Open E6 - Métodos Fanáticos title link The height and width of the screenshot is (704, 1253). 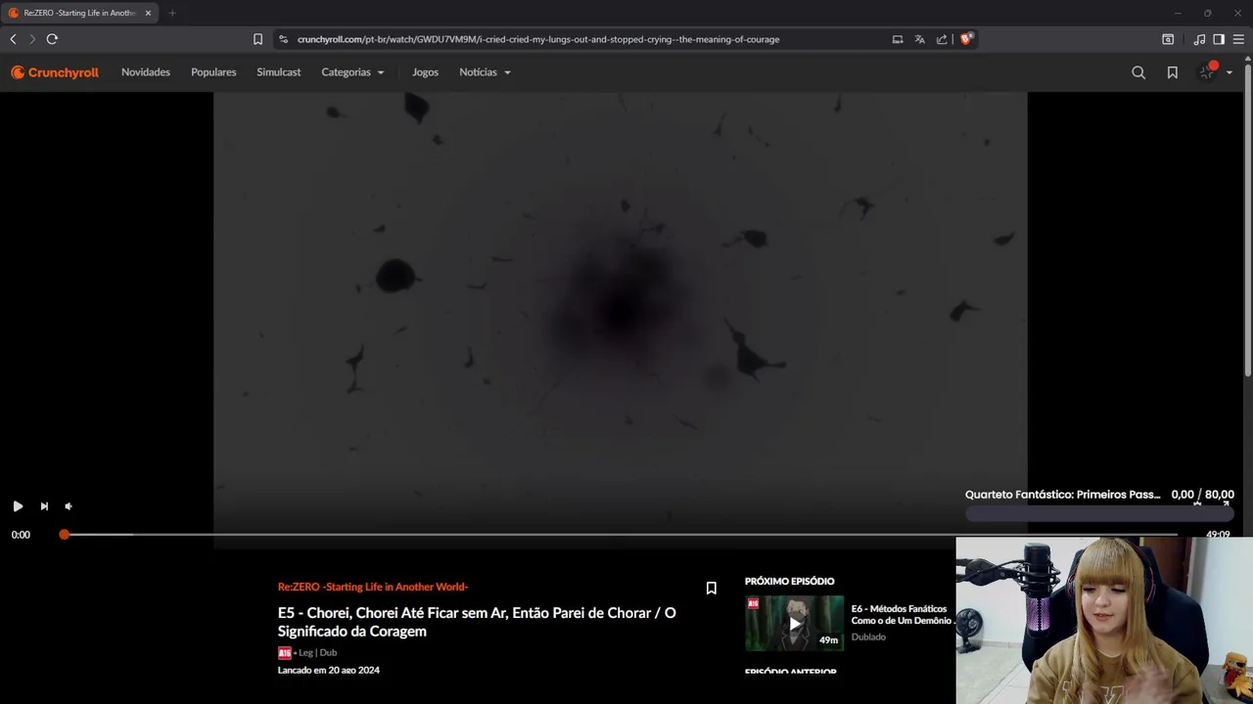(x=902, y=614)
